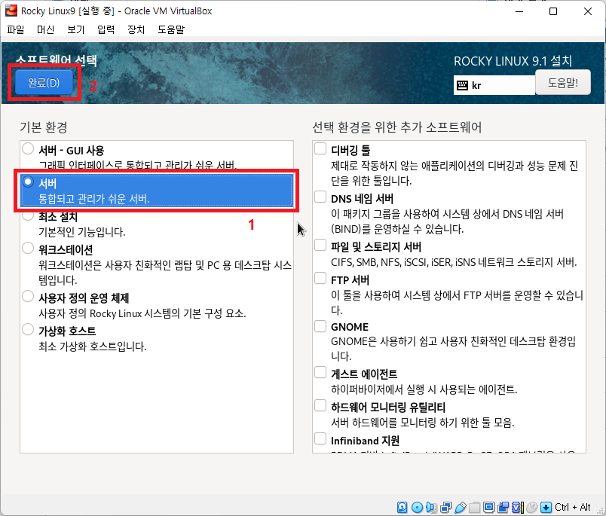606x516 pixels.
Task: Check the 게스트 에이전트 option
Action: click(x=320, y=372)
